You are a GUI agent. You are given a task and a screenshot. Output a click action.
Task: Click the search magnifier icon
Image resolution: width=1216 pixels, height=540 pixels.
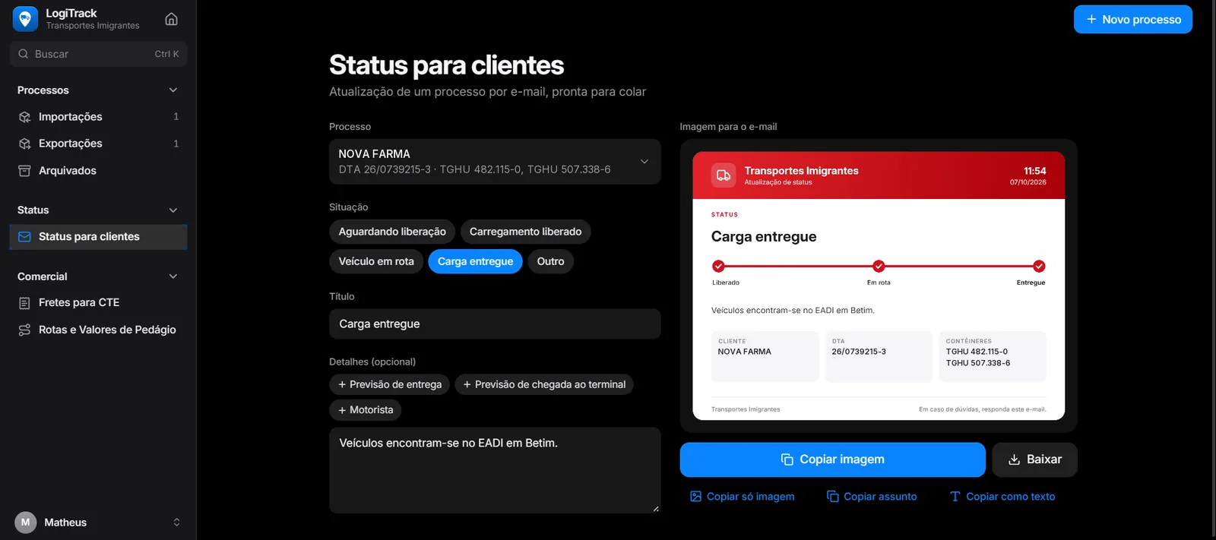(x=24, y=54)
